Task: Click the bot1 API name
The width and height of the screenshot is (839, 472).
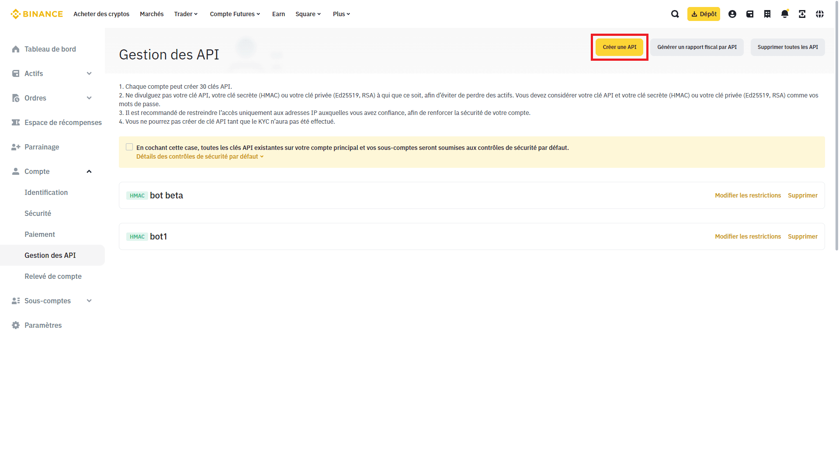Action: pyautogui.click(x=158, y=236)
